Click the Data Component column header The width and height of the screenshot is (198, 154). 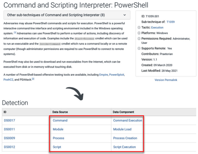123,112
